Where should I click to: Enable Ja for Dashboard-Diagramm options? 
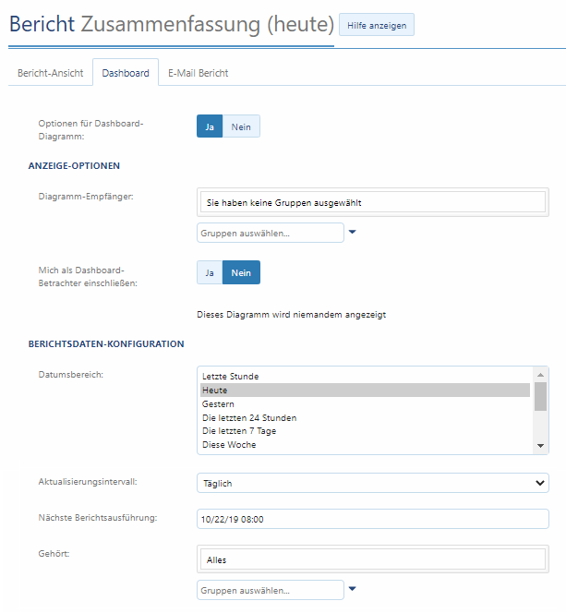click(210, 126)
